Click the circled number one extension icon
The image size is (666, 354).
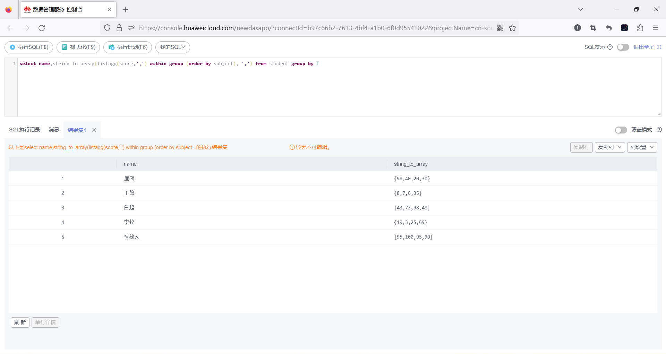pyautogui.click(x=578, y=28)
